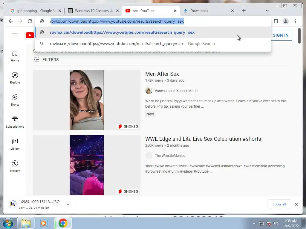Screen dimensions: 306x229
Task: Click the WWE Edge and Lita thumbnail
Action: (x=87, y=165)
